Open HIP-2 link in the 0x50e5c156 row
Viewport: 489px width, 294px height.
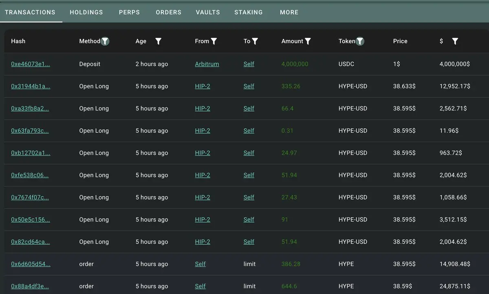203,219
